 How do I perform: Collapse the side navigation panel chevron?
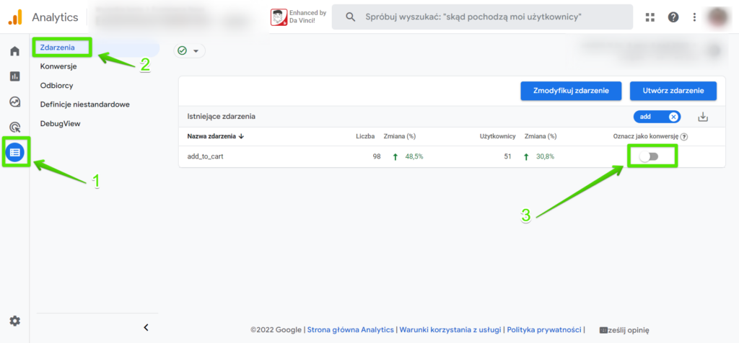coord(146,327)
